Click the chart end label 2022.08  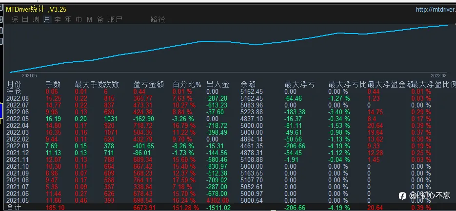coord(438,76)
